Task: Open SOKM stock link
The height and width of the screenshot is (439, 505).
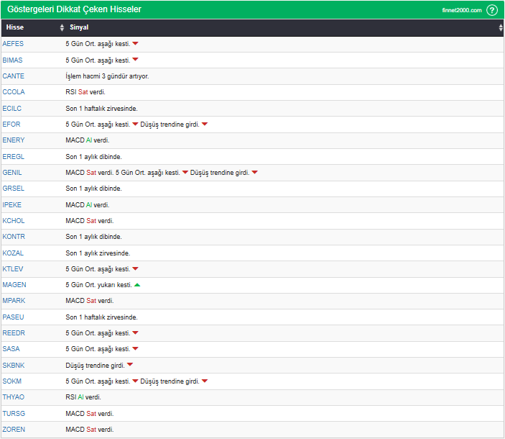Action: point(12,381)
